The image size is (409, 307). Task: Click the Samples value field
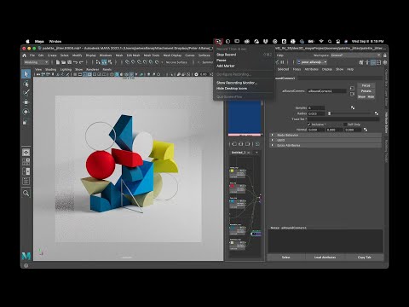click(316, 107)
